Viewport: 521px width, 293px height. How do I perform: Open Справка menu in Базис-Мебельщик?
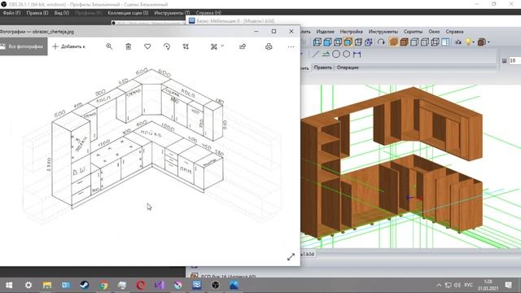coord(454,32)
